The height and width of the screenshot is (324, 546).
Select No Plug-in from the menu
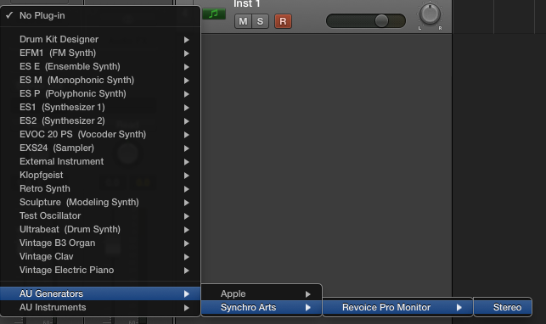[100, 15]
